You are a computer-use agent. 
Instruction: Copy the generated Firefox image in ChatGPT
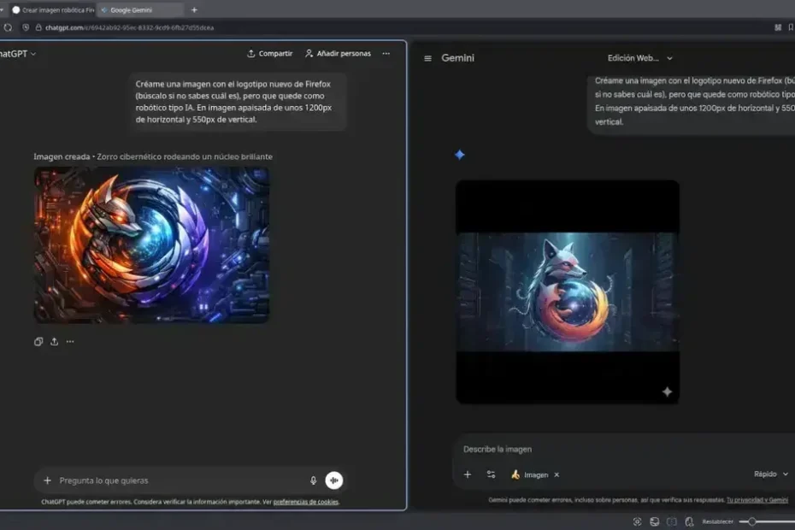click(x=38, y=341)
